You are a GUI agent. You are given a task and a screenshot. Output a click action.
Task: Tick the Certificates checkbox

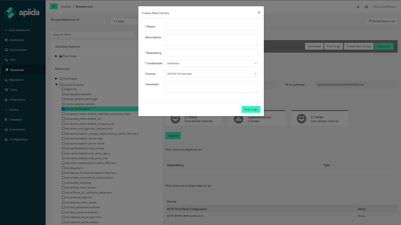[x=61, y=79]
